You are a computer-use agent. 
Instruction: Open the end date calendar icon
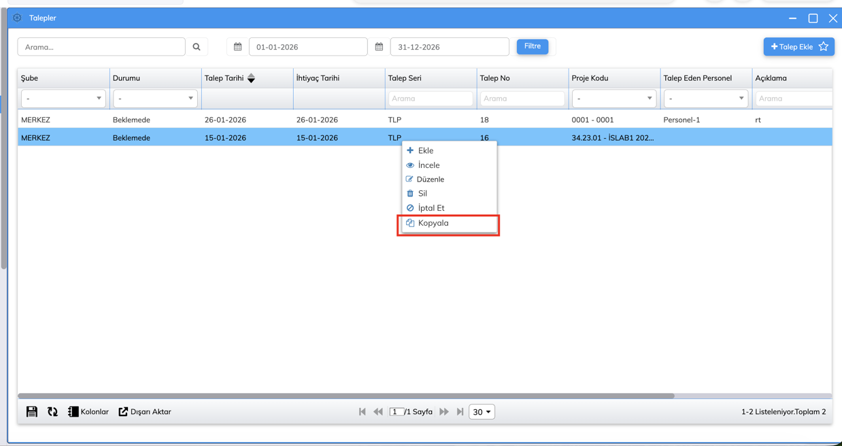(379, 47)
